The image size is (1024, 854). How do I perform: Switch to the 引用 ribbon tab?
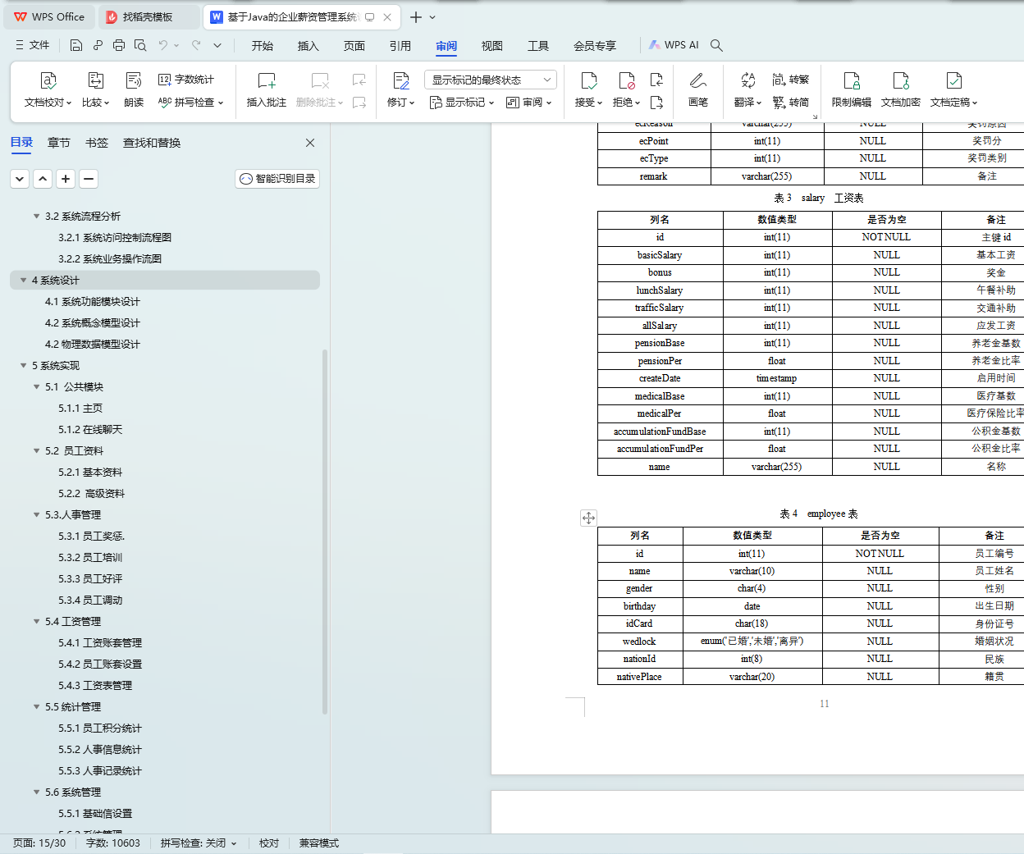coord(400,46)
